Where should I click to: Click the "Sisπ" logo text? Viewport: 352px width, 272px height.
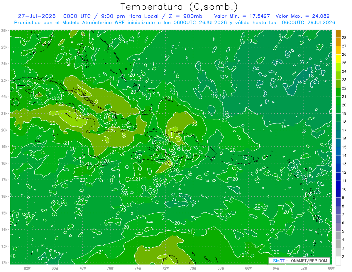279,261
